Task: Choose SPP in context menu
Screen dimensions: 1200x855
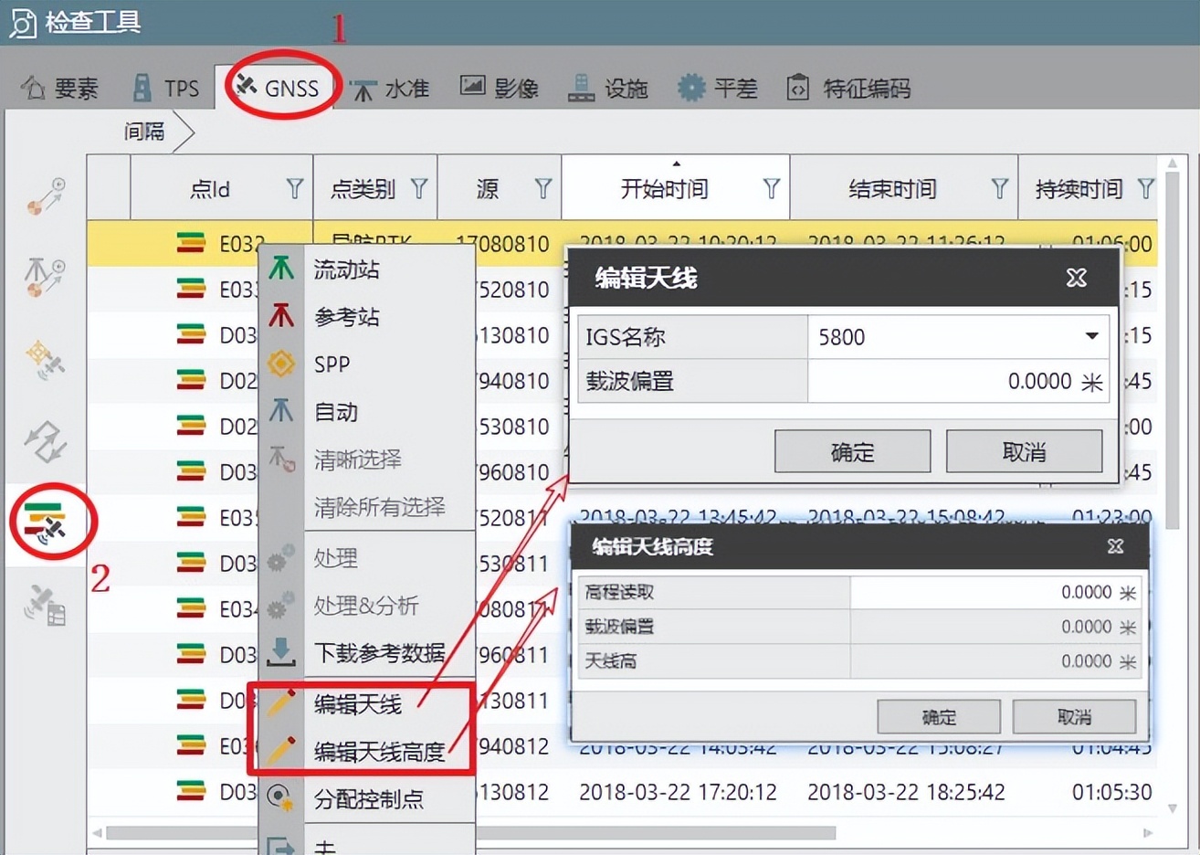Action: 367,364
